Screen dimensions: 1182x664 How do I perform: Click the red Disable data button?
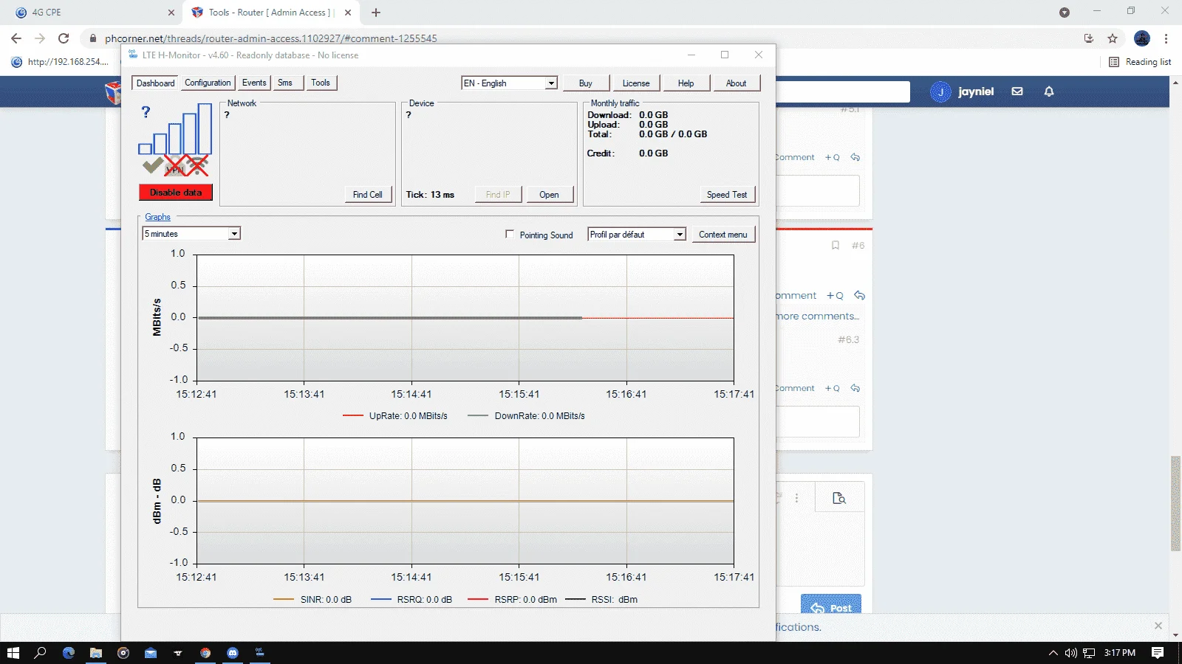tap(176, 193)
